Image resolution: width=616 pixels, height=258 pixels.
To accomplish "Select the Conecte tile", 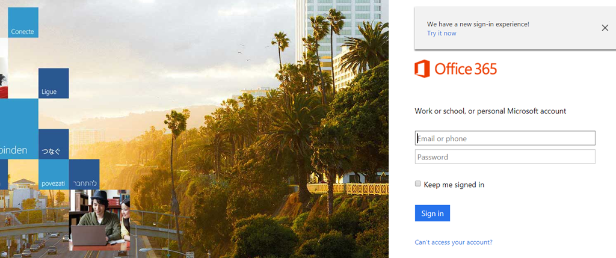I will (23, 22).
